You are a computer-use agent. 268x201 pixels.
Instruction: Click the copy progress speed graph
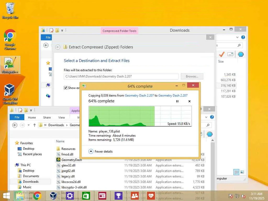(x=140, y=116)
